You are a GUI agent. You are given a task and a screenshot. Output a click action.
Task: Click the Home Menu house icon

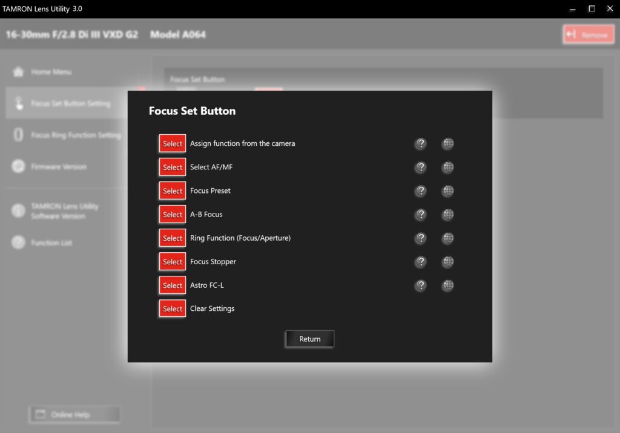18,72
